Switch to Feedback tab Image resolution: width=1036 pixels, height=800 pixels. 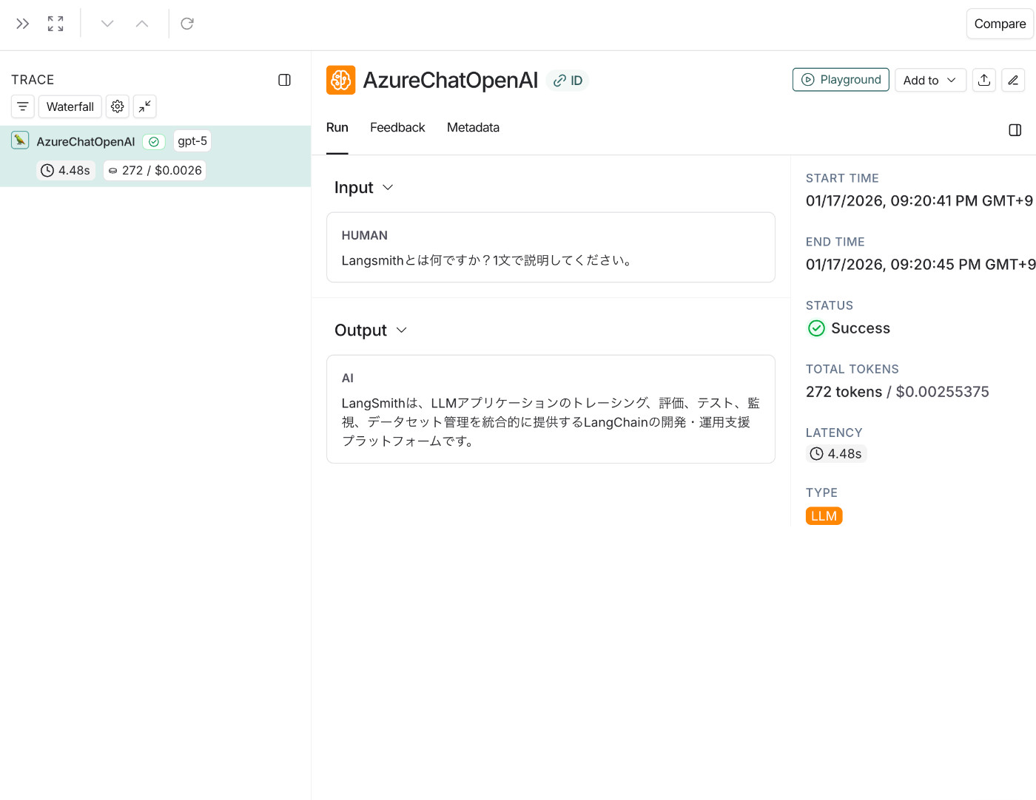pos(397,128)
